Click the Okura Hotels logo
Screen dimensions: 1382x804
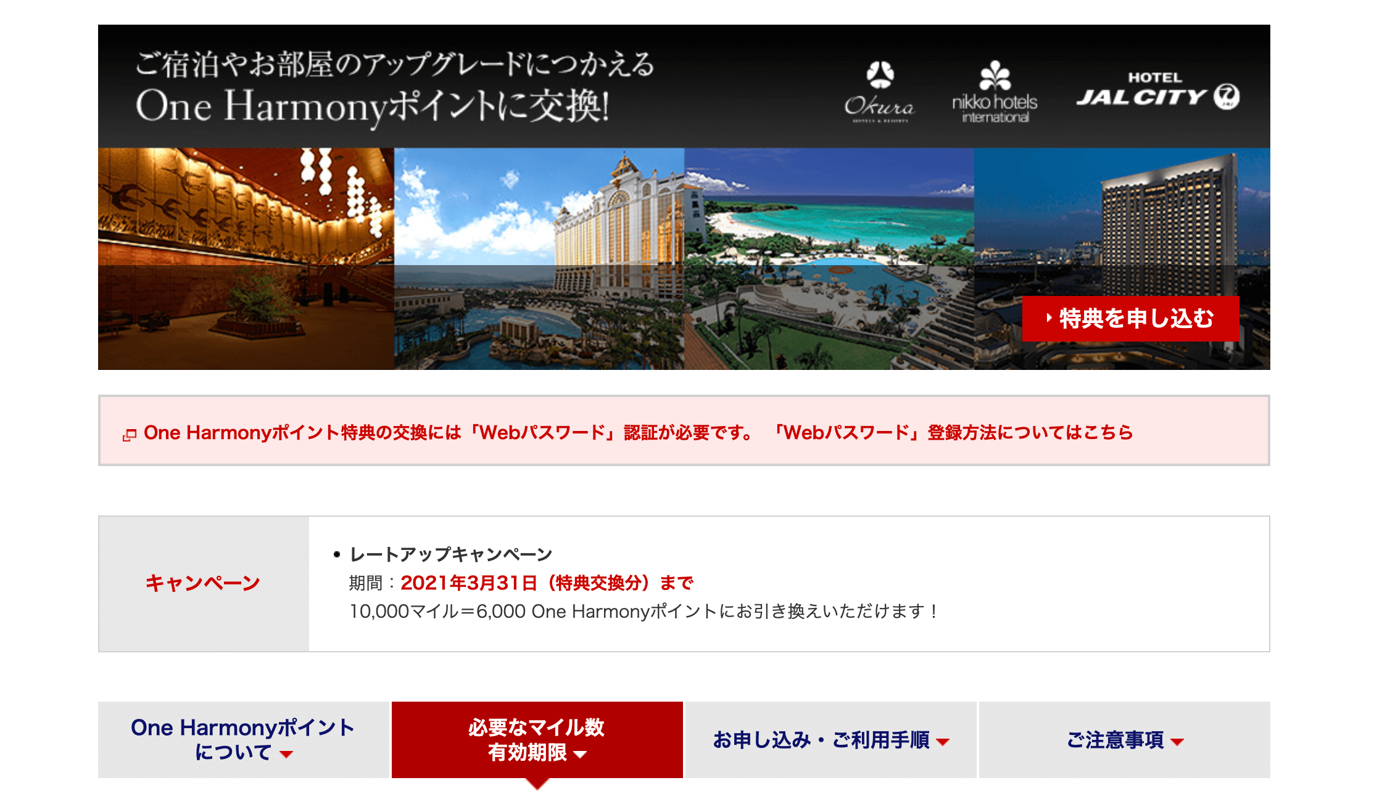pyautogui.click(x=879, y=91)
